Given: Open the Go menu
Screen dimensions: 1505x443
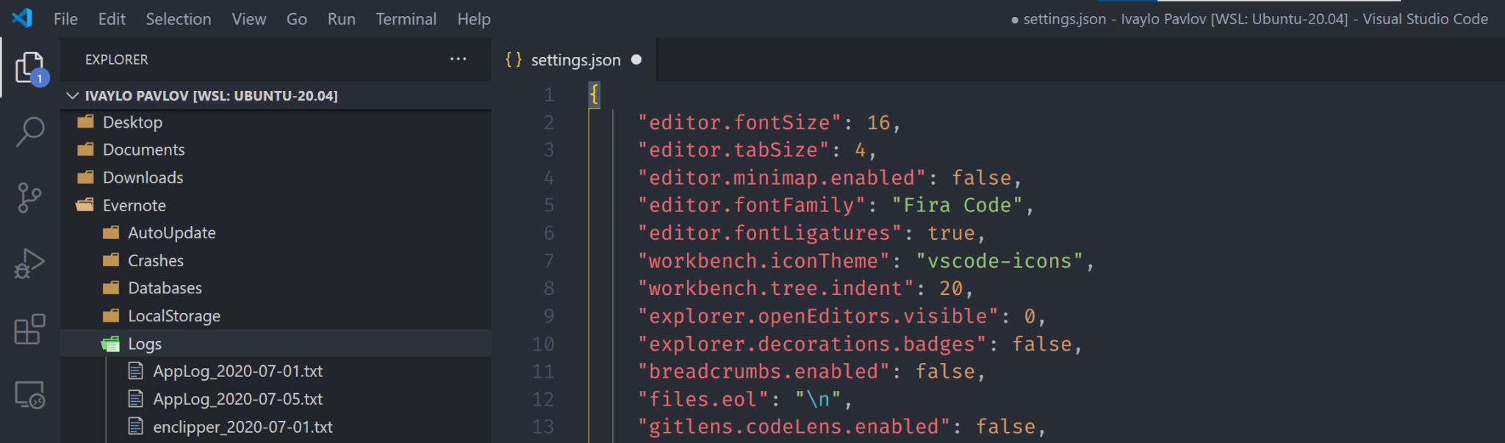Looking at the screenshot, I should coord(296,19).
